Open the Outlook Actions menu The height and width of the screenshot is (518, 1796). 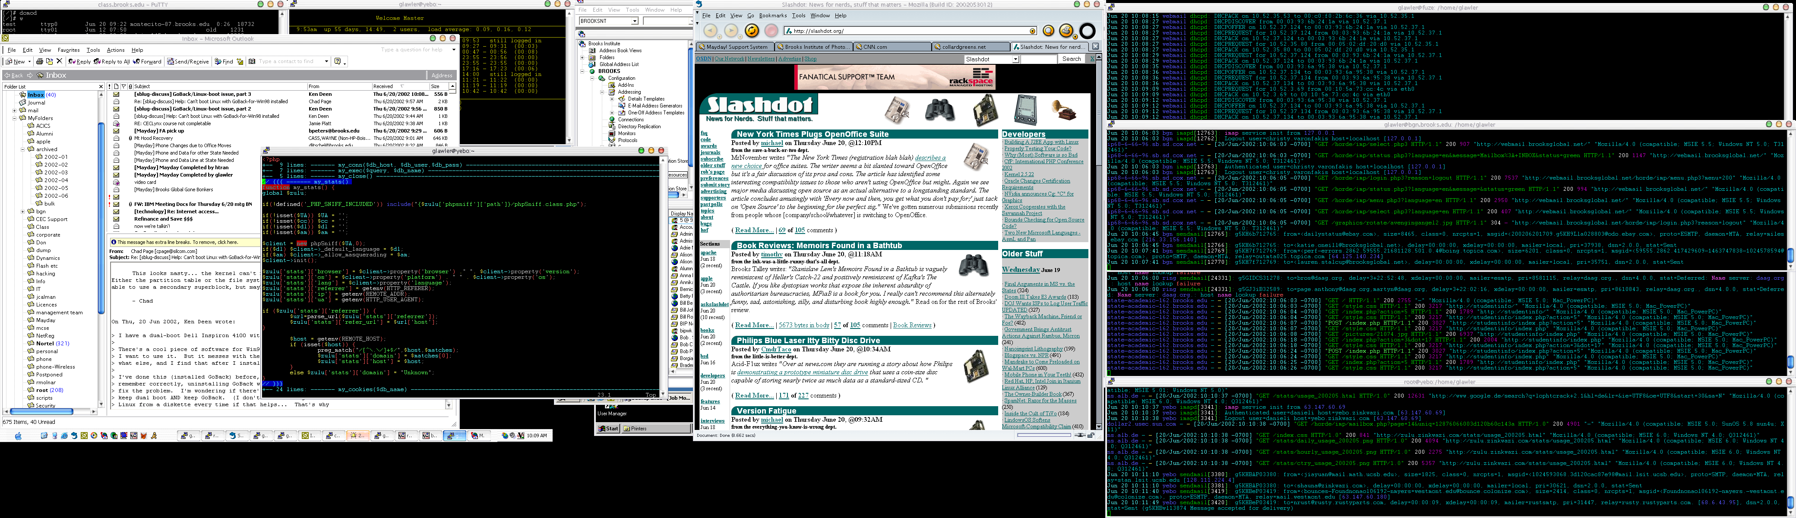tap(116, 50)
